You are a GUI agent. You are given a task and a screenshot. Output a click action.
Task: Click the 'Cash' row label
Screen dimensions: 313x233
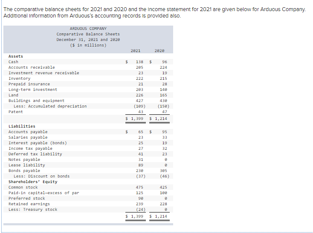click(13, 62)
